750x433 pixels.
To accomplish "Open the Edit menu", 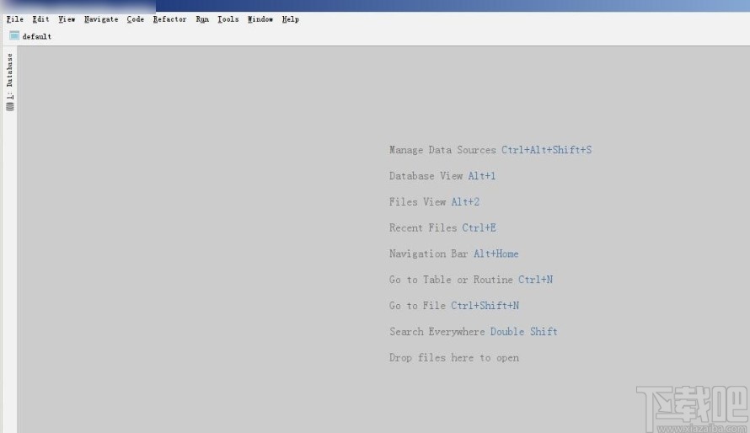I will (40, 19).
